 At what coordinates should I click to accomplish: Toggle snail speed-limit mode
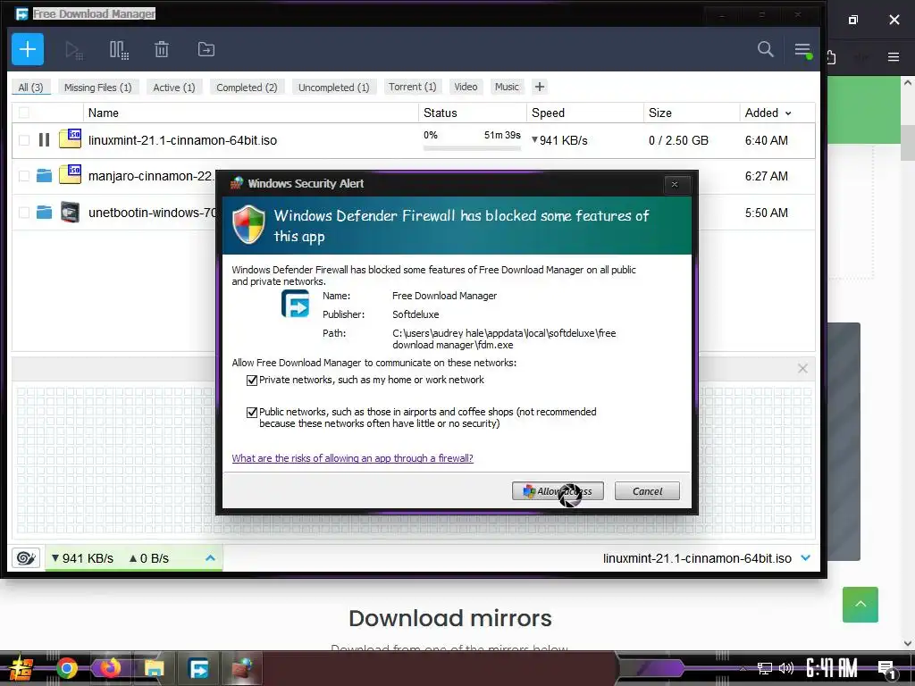[26, 558]
